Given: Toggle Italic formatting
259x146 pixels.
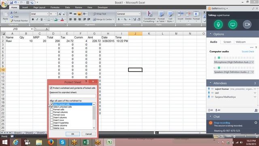Looking at the screenshot, I should (37, 19).
